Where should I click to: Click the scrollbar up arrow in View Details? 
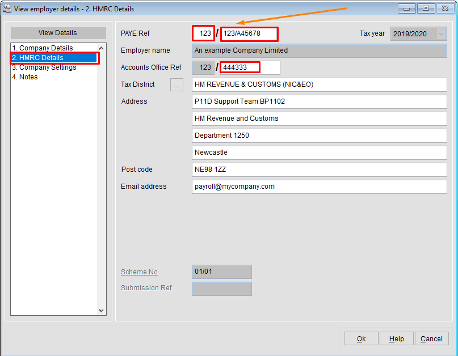(101, 46)
